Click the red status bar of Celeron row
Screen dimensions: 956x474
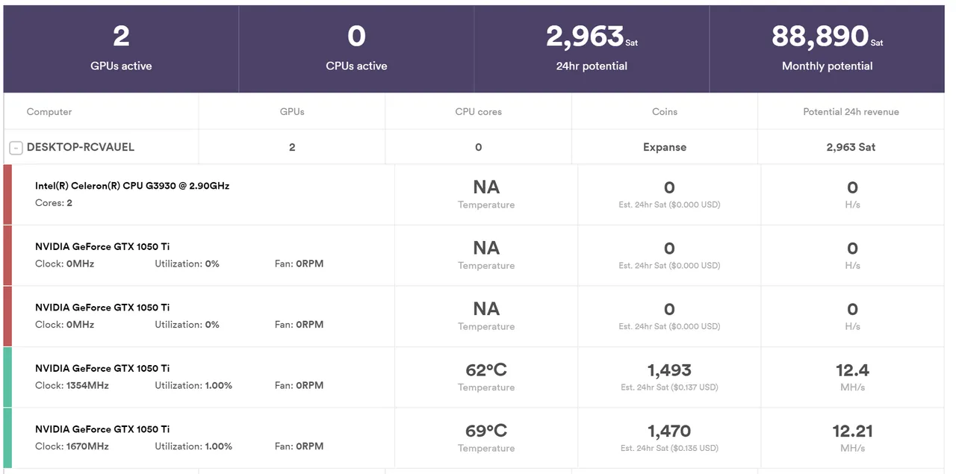click(7, 194)
